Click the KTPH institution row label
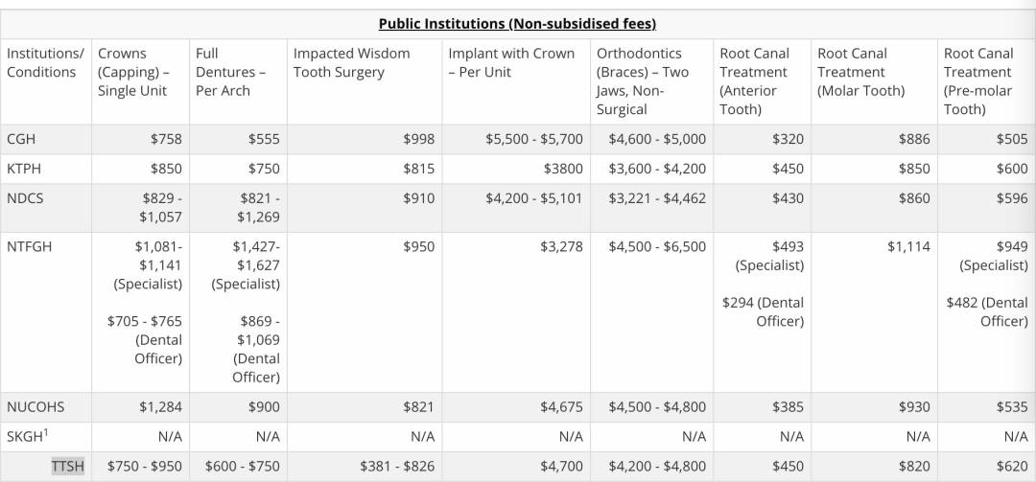Screen dimensions: 1036x482 (25, 169)
